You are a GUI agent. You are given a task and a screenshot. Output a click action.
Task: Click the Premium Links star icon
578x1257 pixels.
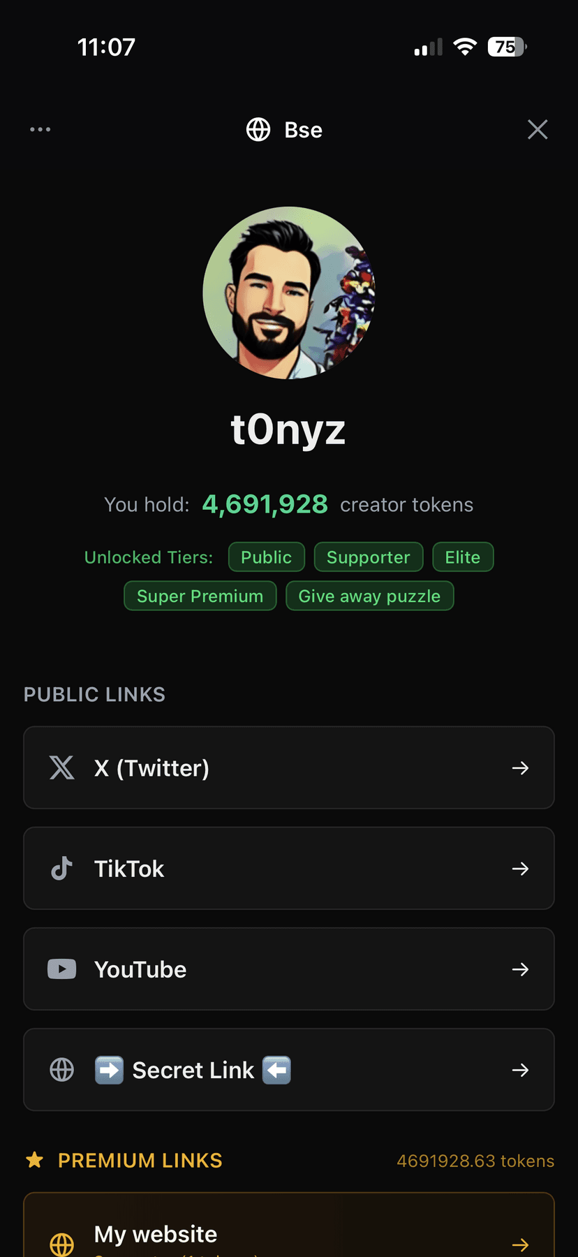(x=34, y=1160)
